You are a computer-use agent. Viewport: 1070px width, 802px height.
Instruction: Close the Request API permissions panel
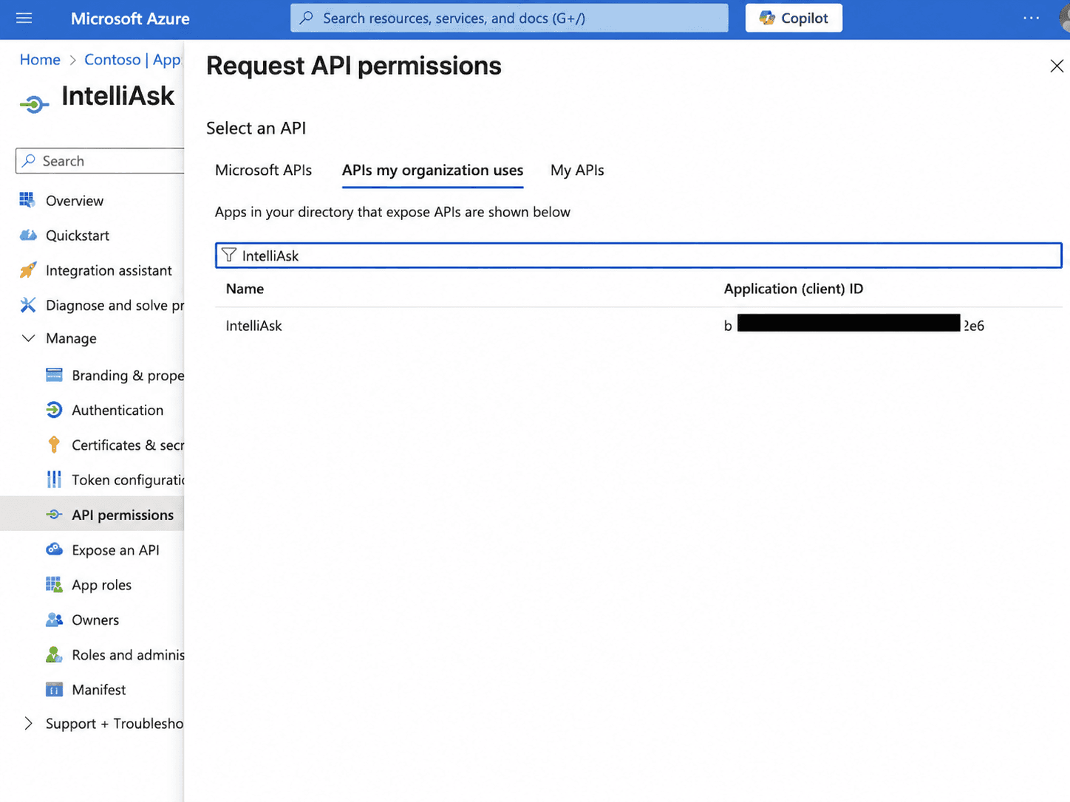click(x=1057, y=66)
